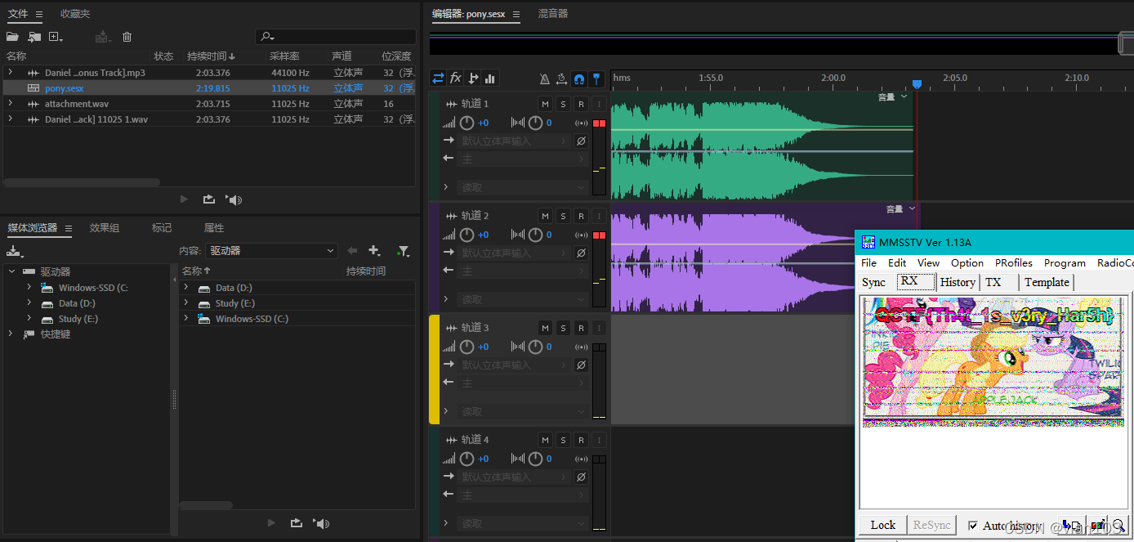This screenshot has height=542, width=1134.
Task: Expand attachment.wav file row
Action: tap(10, 104)
